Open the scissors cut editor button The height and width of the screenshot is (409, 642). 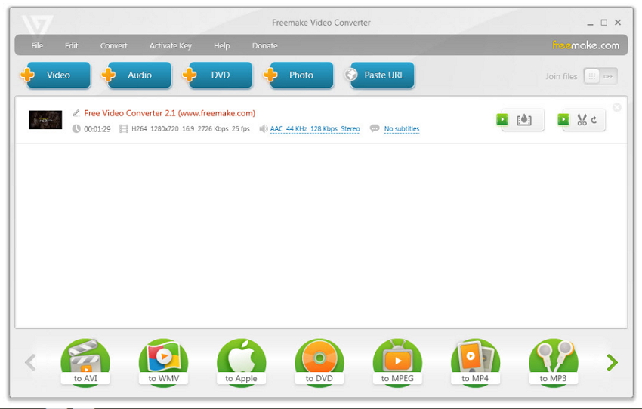584,119
